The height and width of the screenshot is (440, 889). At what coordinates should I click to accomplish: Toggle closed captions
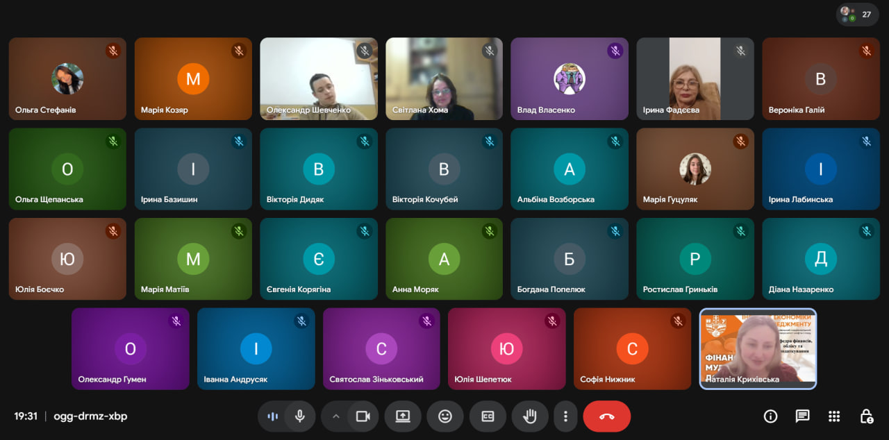click(488, 416)
